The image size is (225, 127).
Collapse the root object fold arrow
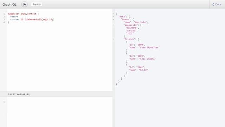tap(114, 14)
